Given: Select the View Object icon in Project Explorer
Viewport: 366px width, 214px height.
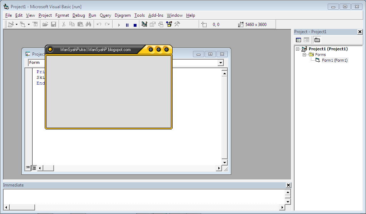Looking at the screenshot, I should pos(307,40).
